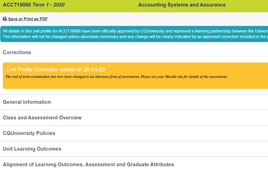The image size is (268, 169).
Task: Open the Save or Print as PDF link
Action: coord(28,19)
